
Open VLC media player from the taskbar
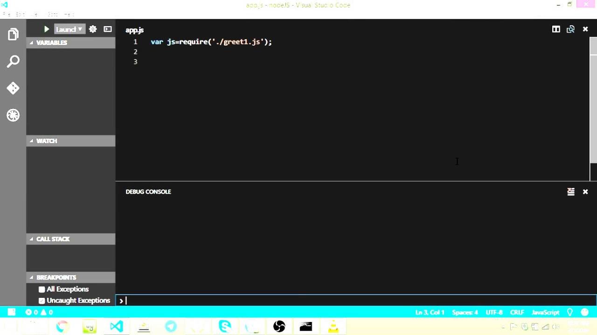click(x=333, y=327)
